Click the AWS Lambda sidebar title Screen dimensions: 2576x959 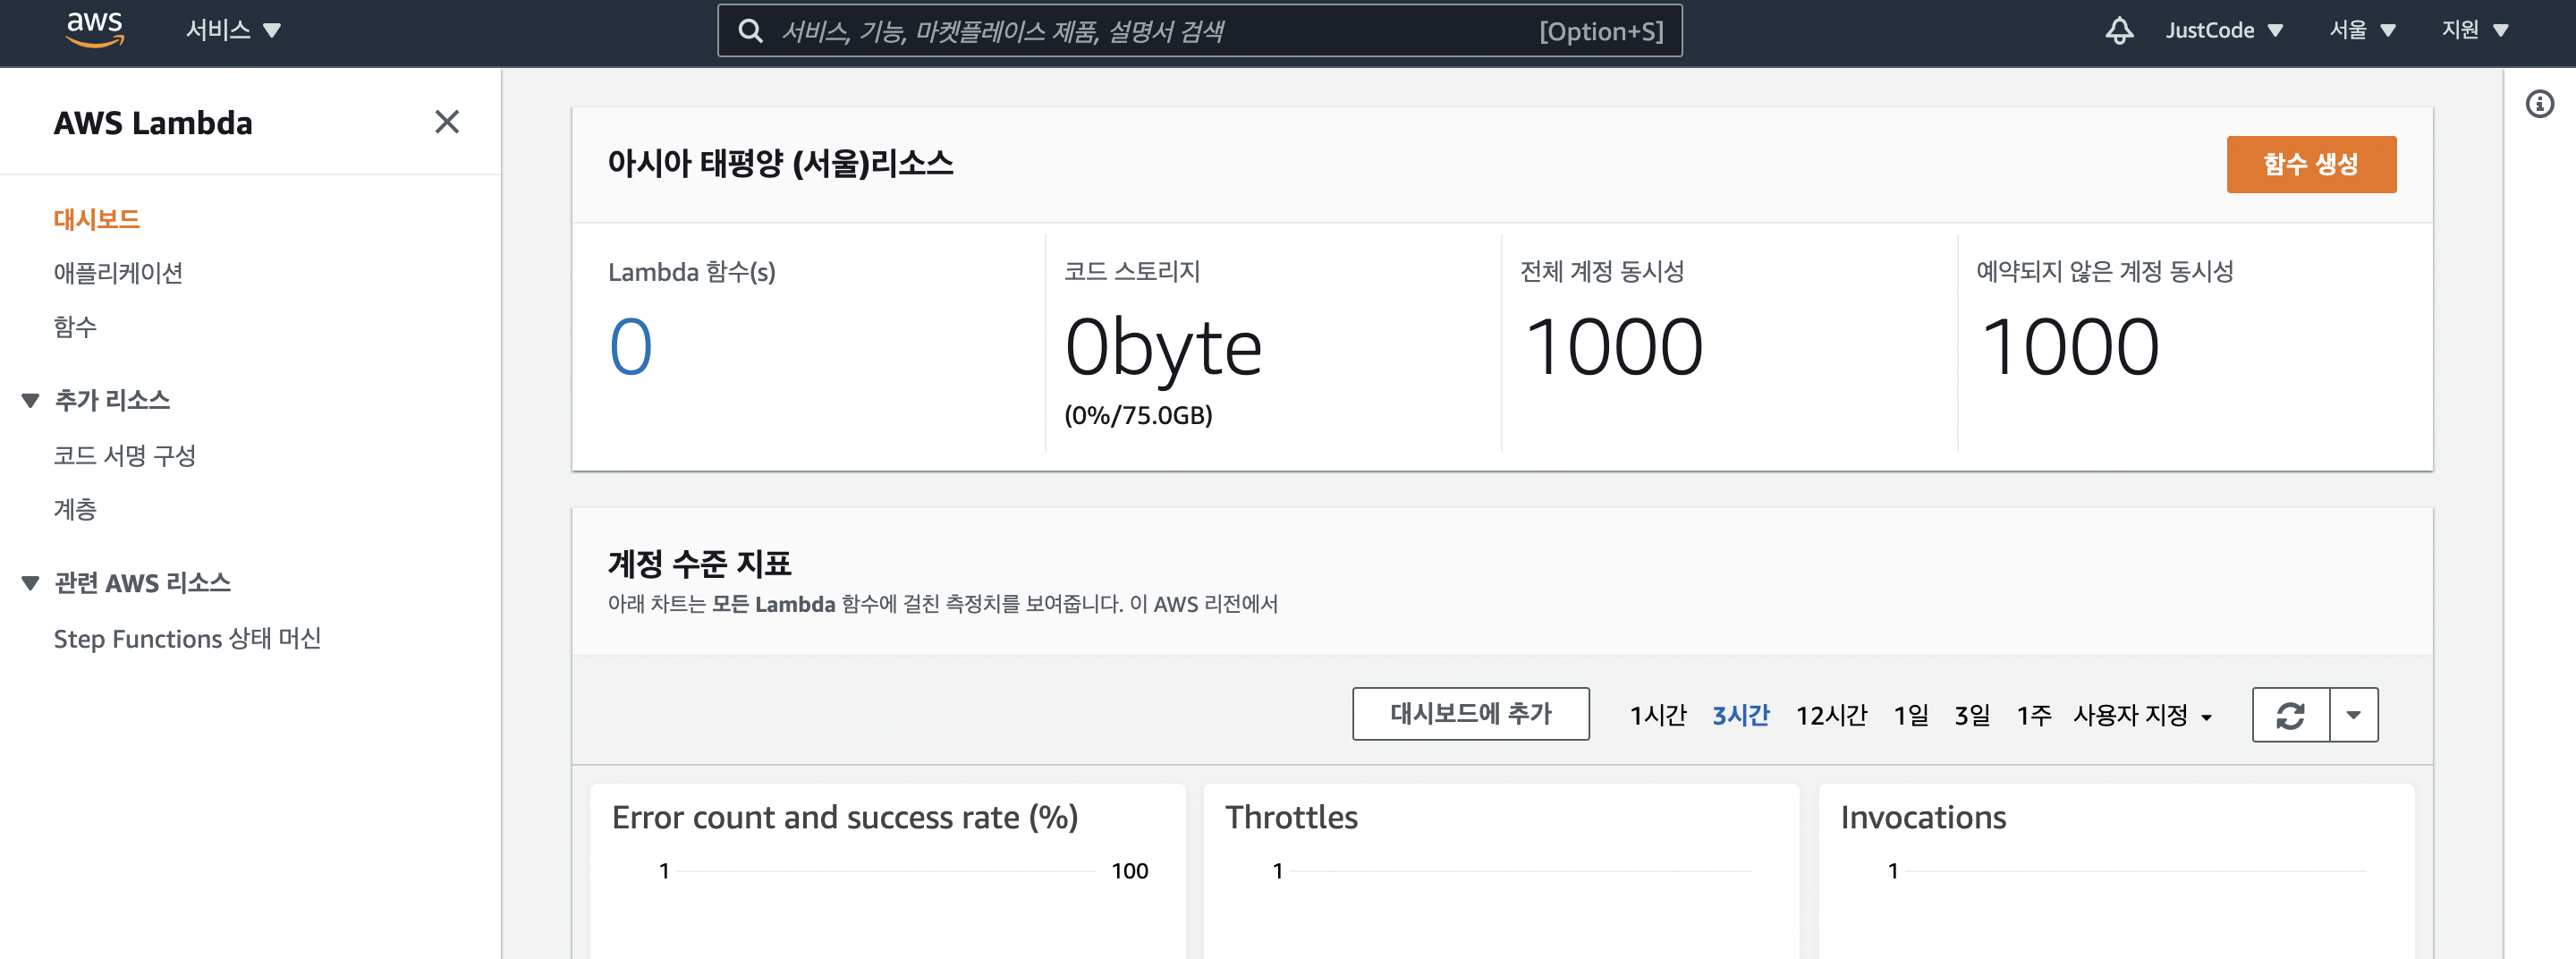coord(153,123)
